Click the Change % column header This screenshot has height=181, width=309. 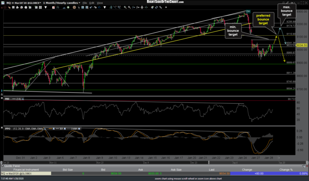coord(286,169)
